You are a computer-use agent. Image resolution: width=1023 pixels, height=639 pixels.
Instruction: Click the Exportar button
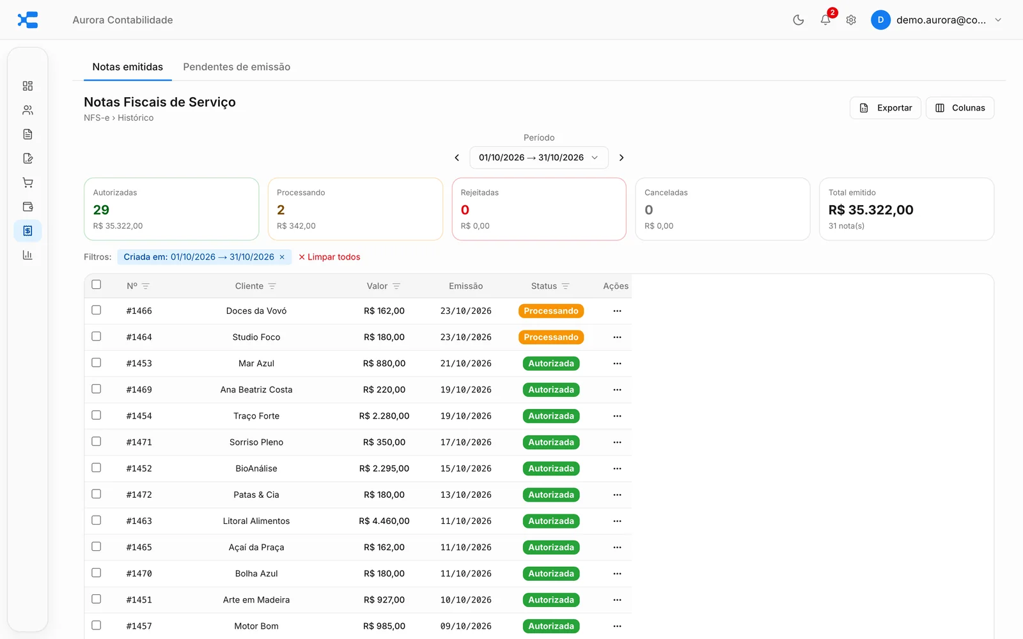(x=886, y=108)
